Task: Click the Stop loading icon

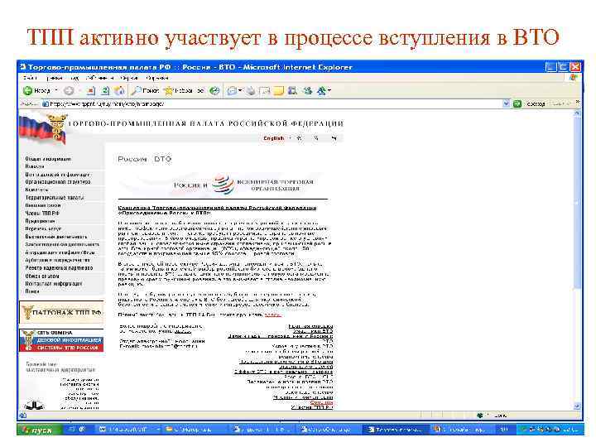Action: point(91,90)
